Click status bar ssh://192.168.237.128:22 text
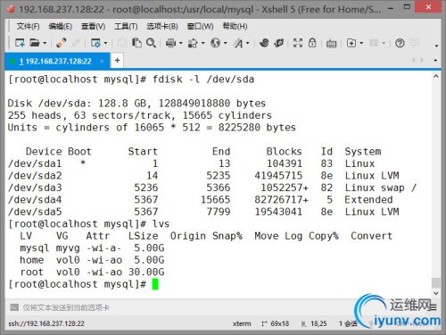Screen dimensions: 446x335 coord(46,323)
